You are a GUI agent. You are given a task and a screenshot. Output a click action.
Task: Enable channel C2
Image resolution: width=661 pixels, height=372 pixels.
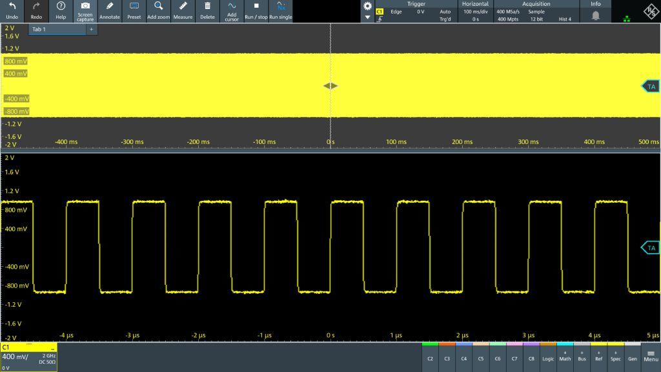pos(430,356)
